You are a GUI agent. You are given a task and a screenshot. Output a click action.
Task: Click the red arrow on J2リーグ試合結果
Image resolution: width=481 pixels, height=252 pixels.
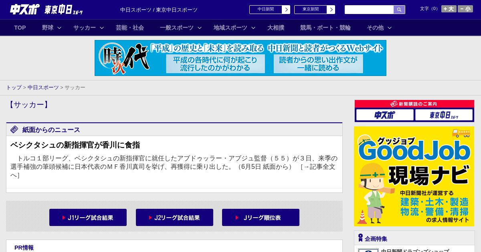tap(150, 218)
